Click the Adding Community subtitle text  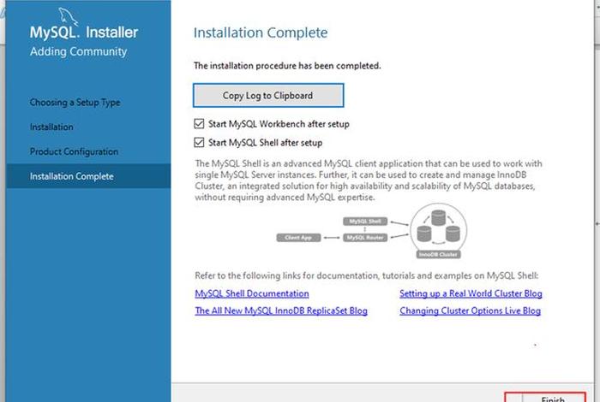click(79, 51)
